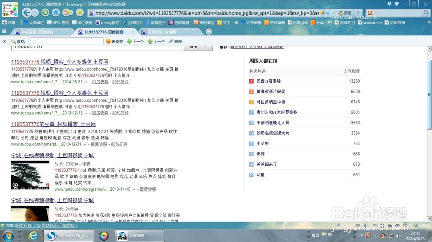Toggle the 高亮 highlight option in find bar

pyautogui.click(x=175, y=41)
